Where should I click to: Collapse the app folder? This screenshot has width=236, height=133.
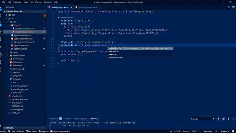15,22
